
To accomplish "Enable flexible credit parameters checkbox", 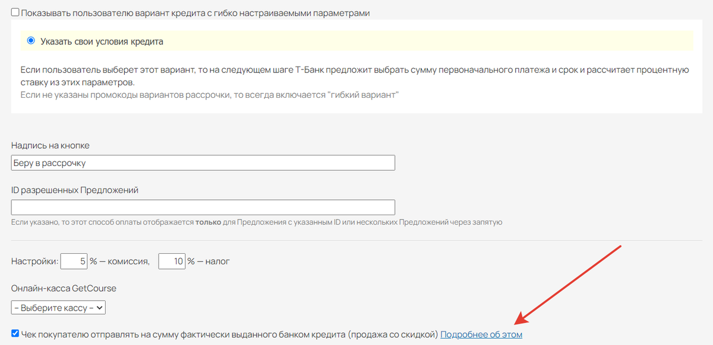I will pyautogui.click(x=15, y=12).
